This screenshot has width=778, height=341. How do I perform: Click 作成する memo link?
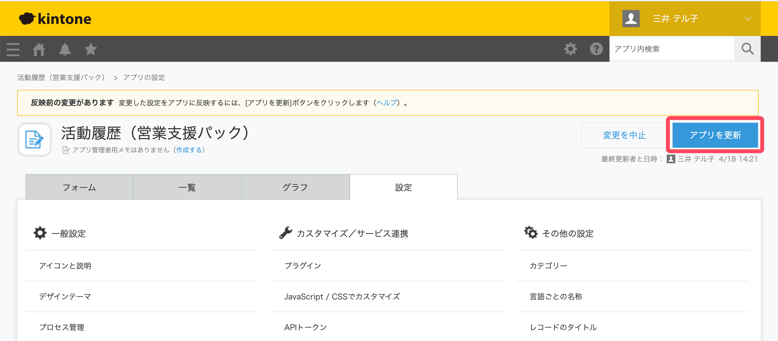189,150
